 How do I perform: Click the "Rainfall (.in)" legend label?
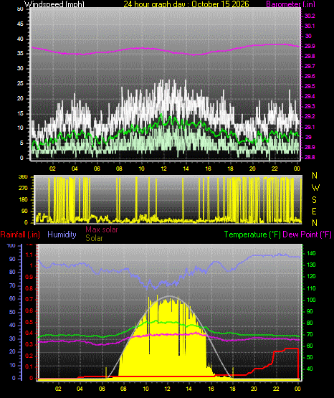[20, 234]
